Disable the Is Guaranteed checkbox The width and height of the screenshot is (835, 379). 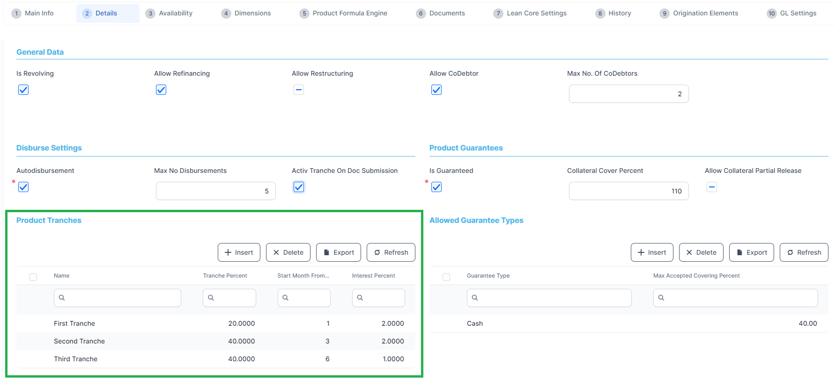(x=436, y=187)
